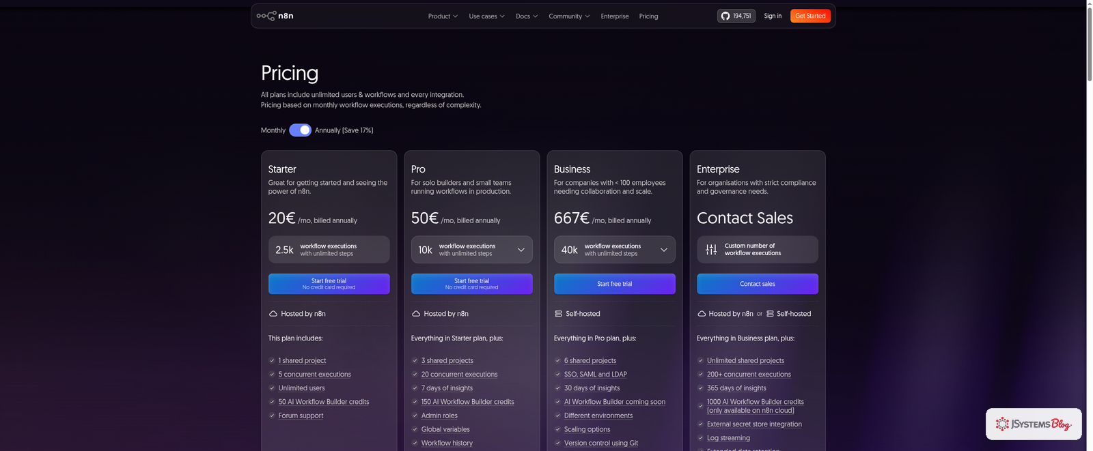Open the Different environments link
The width and height of the screenshot is (1093, 451).
(598, 416)
